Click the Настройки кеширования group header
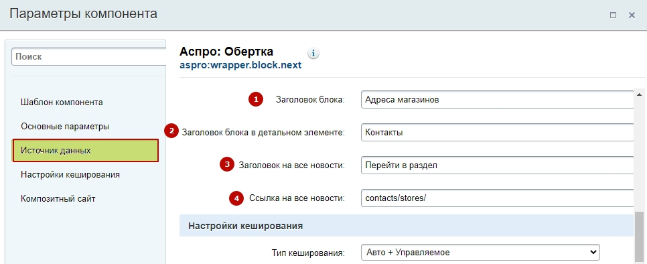This screenshot has height=264, width=647. [x=407, y=226]
